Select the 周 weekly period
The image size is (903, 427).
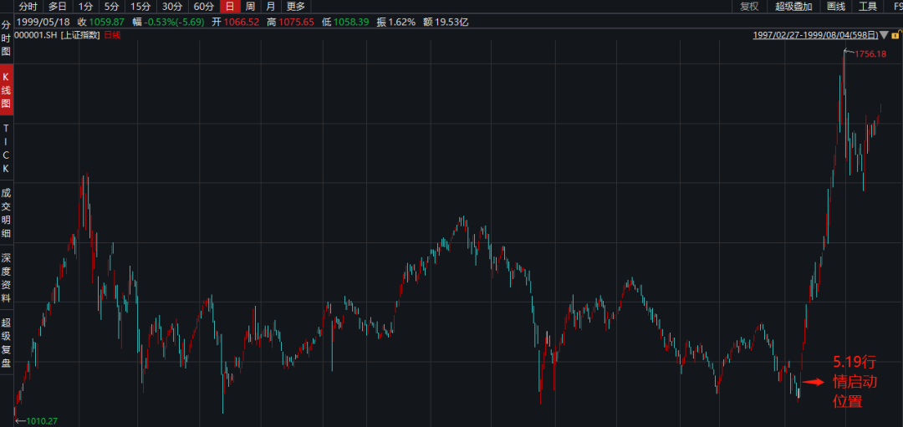click(x=250, y=7)
